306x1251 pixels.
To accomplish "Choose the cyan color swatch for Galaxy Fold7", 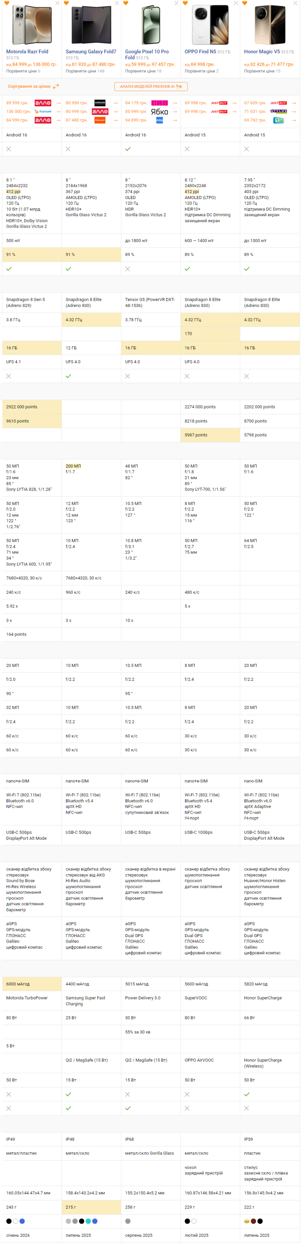I will tap(88, 1221).
